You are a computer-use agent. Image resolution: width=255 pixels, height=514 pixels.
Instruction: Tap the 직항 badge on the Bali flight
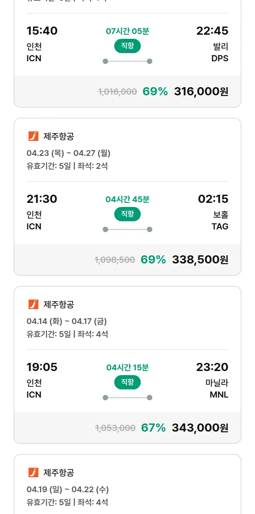coord(127,46)
